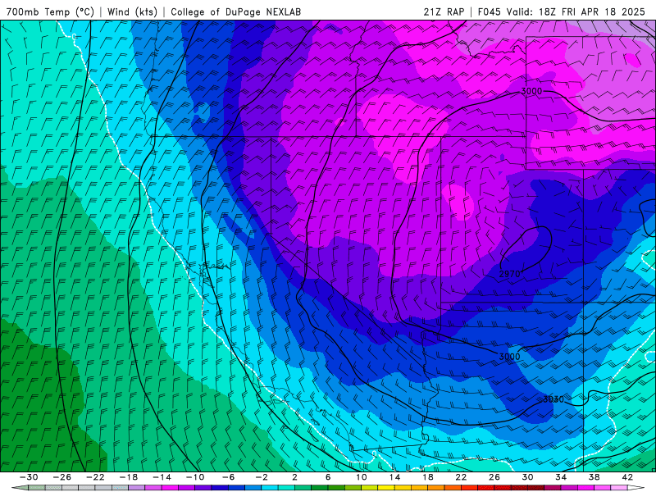Click the '-30' color scale value
This screenshot has height=492, width=656.
29,477
